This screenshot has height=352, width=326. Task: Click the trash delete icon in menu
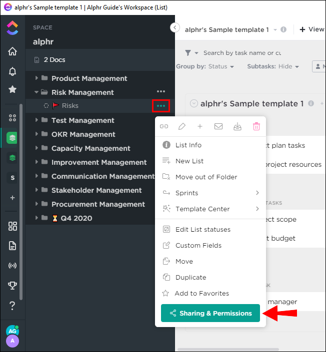[256, 126]
